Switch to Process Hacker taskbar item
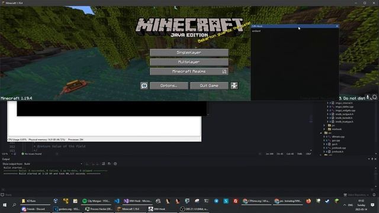This screenshot has width=379, height=213. click(x=99, y=209)
